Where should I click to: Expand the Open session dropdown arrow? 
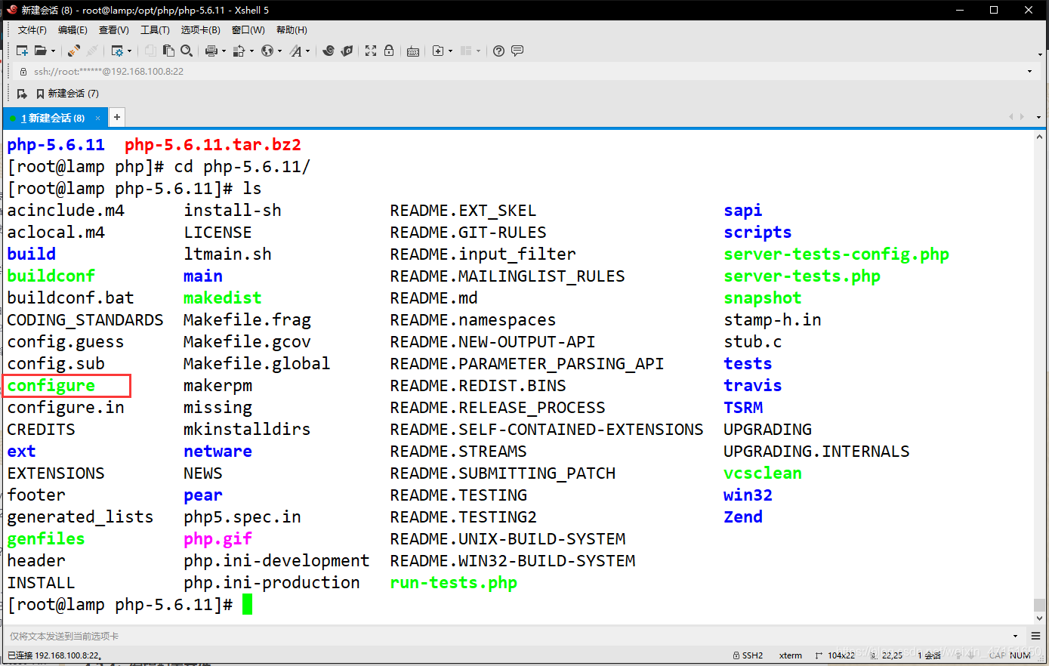click(53, 51)
